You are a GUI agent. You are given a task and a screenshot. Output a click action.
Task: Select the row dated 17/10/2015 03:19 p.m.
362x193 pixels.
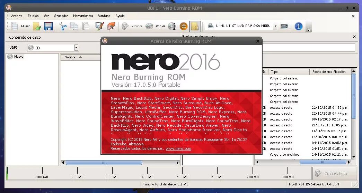[x=307, y=137]
